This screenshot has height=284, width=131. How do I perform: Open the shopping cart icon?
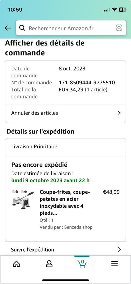pyautogui.click(x=82, y=263)
